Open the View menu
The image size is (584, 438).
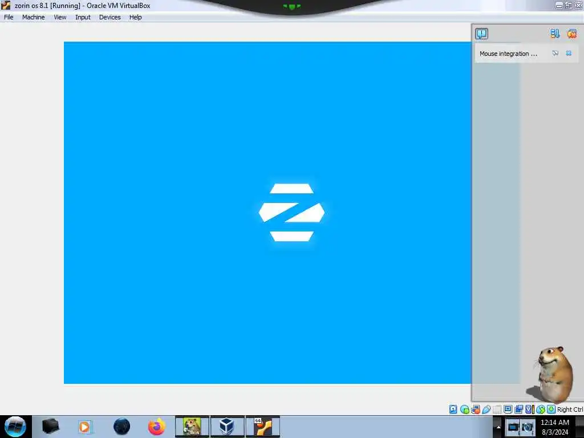[60, 17]
